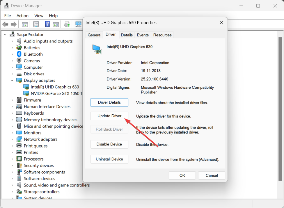Switch to the Events tab

click(143, 35)
